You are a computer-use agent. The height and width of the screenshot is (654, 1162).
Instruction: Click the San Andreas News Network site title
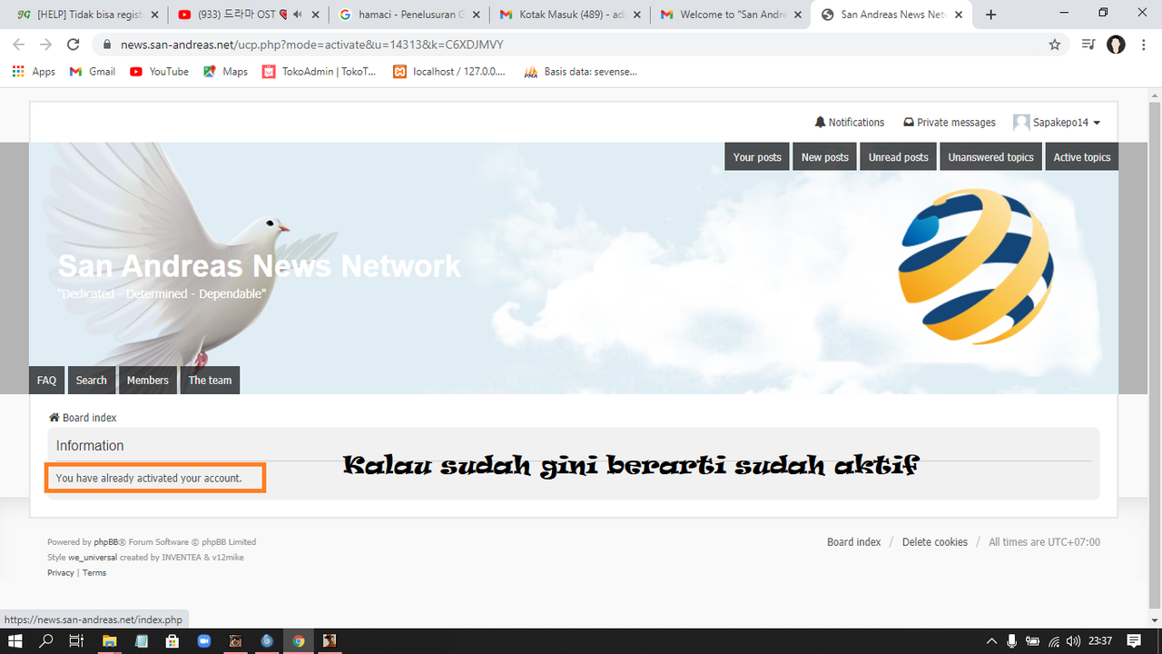click(260, 266)
